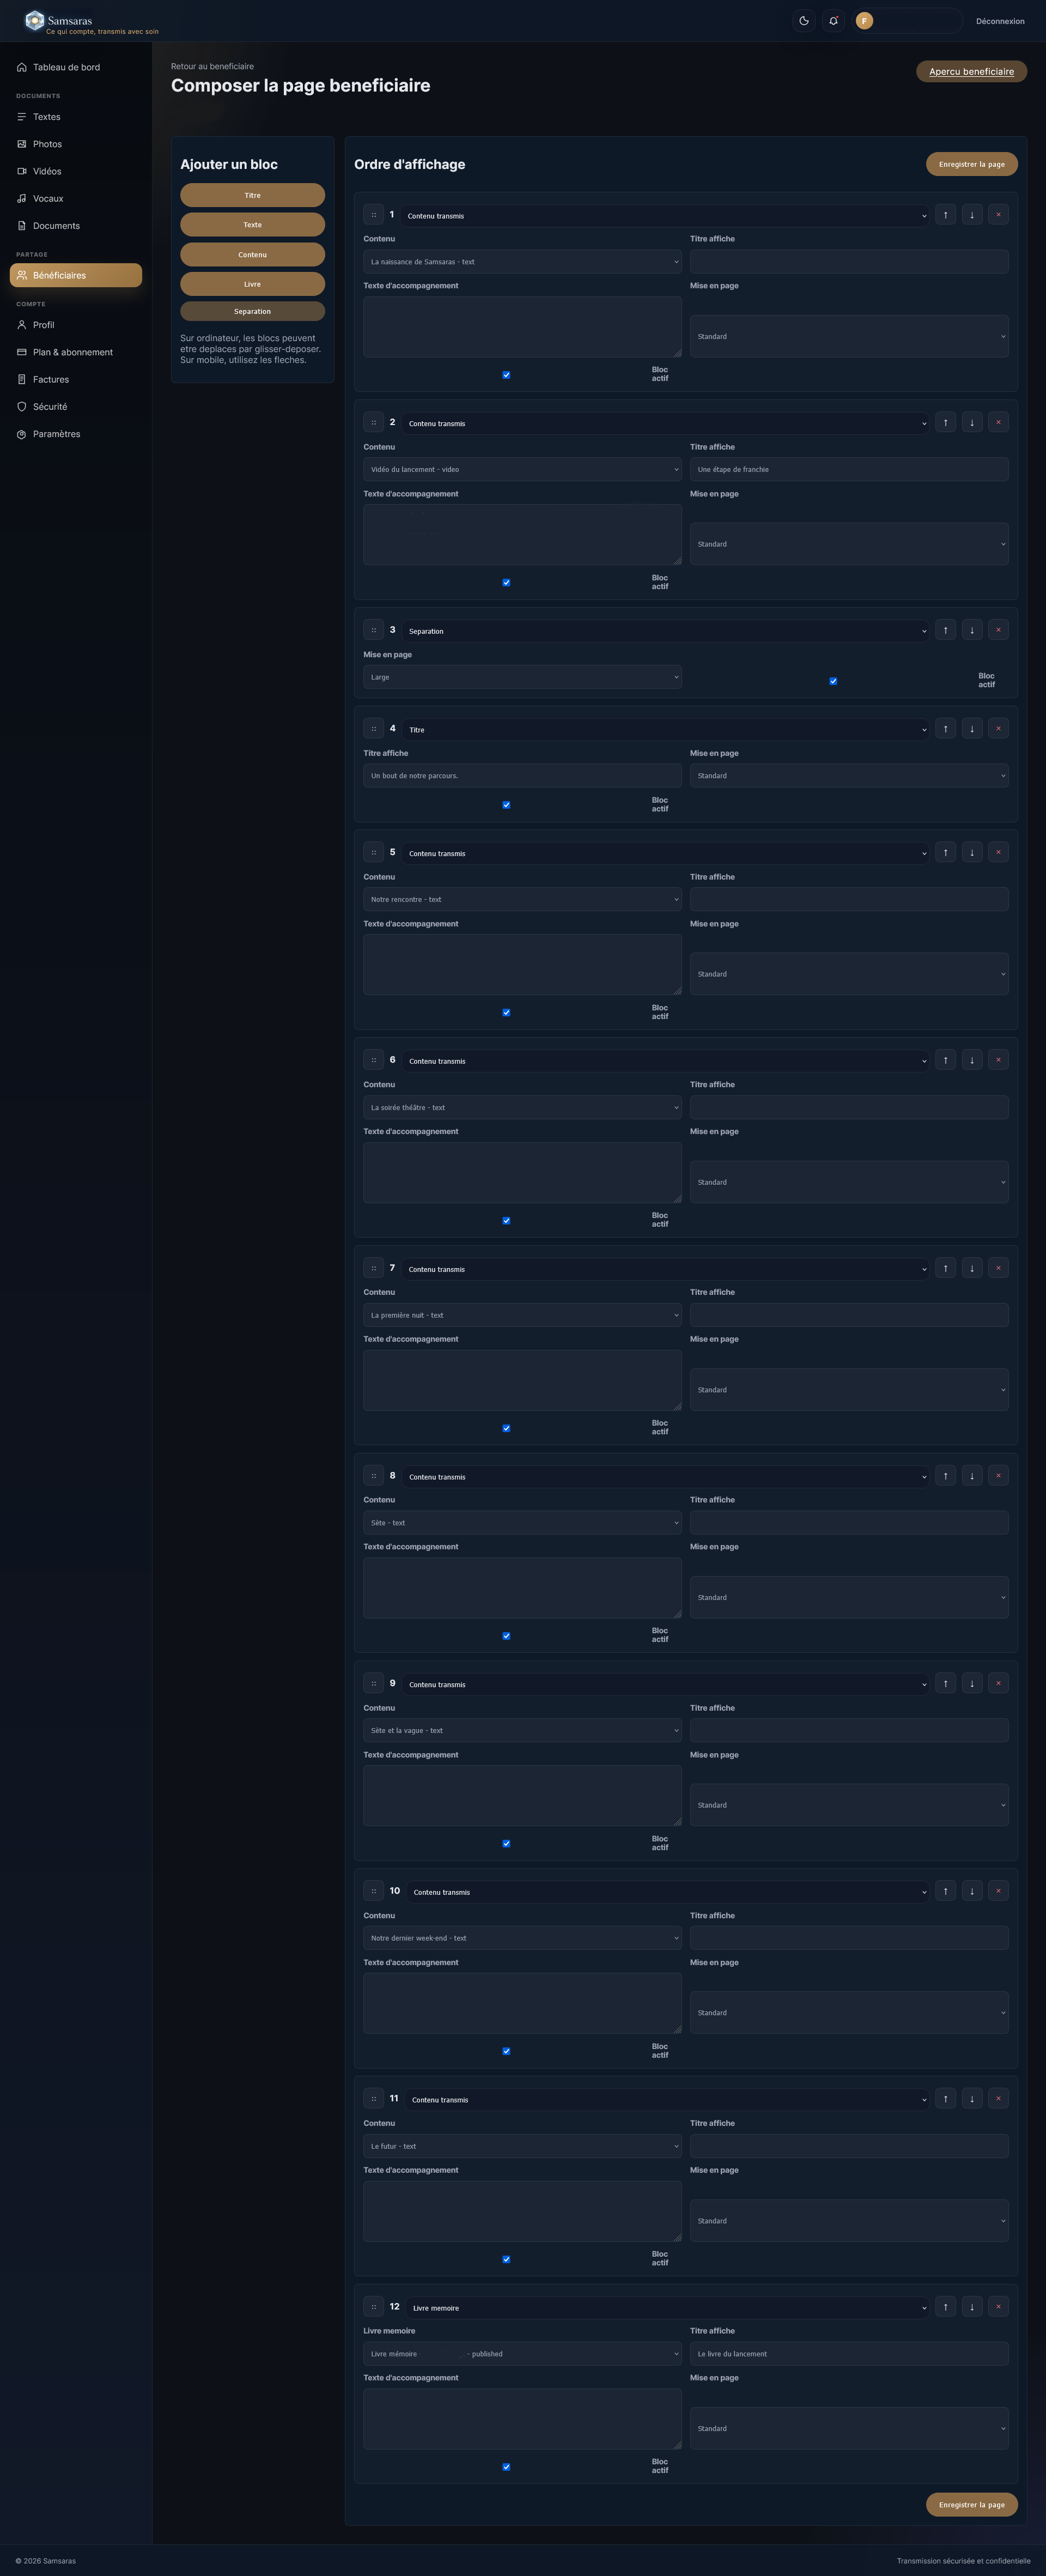Image resolution: width=1046 pixels, height=2576 pixels.
Task: Grab drag handle of block 4
Action: 373,729
